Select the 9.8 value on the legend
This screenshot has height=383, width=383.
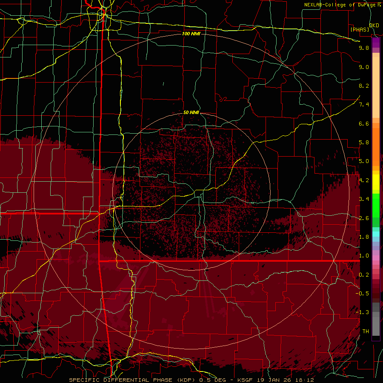tap(364, 48)
